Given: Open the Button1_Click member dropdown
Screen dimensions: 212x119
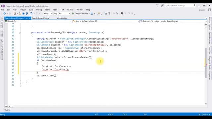Looking at the screenshot, I should (x=174, y=21).
